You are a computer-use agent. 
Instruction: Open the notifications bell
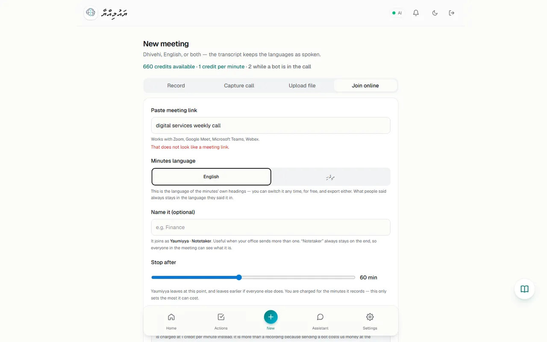pyautogui.click(x=416, y=13)
